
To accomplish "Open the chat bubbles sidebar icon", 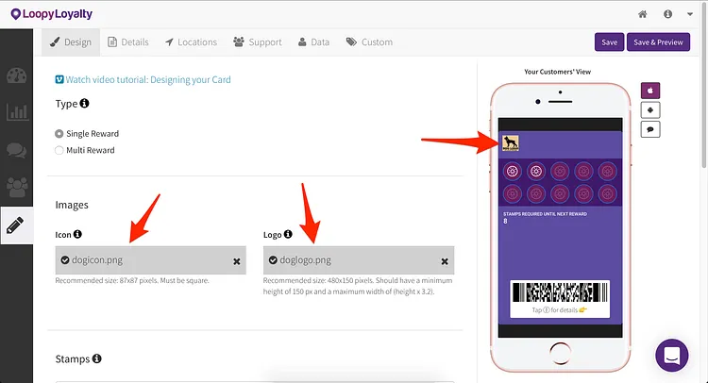I will coord(16,150).
